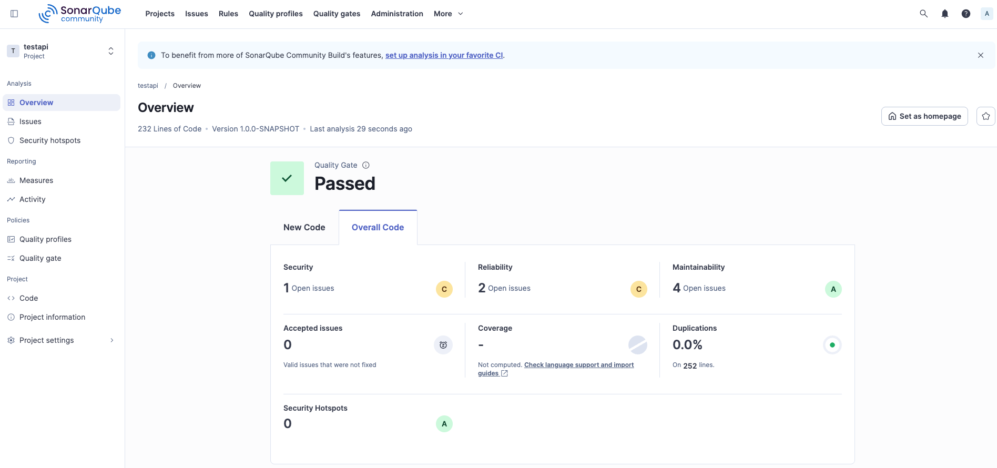Follow set up analysis in your favorite CI link
This screenshot has width=997, height=468.
coord(444,55)
